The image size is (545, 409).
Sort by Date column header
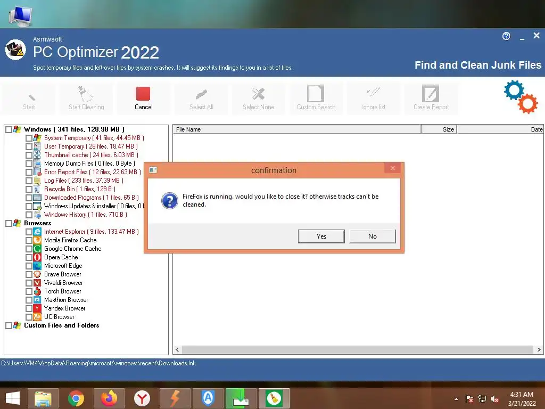click(x=500, y=129)
